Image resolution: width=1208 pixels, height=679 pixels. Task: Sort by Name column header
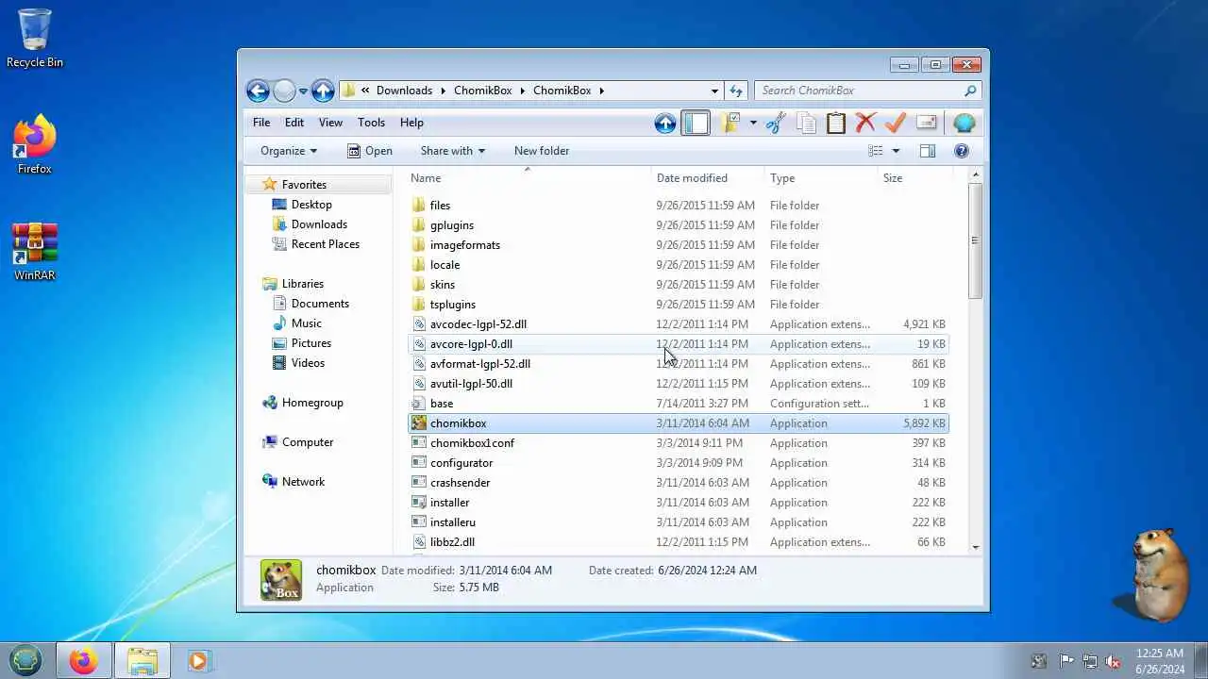[528, 178]
